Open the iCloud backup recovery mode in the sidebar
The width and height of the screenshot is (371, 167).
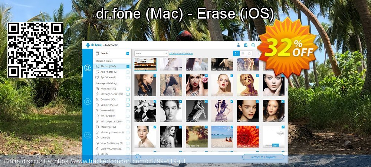click(x=87, y=135)
